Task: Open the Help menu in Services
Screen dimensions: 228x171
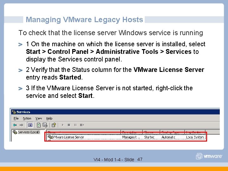Action: point(49,118)
